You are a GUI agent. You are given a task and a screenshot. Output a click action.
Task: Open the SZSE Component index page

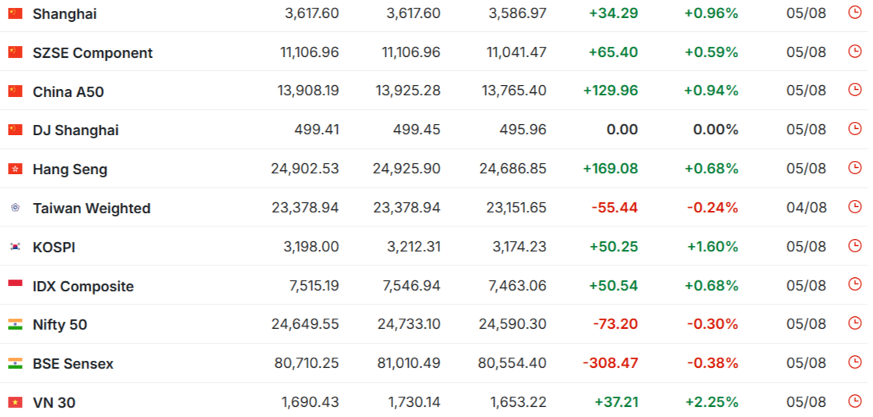92,53
